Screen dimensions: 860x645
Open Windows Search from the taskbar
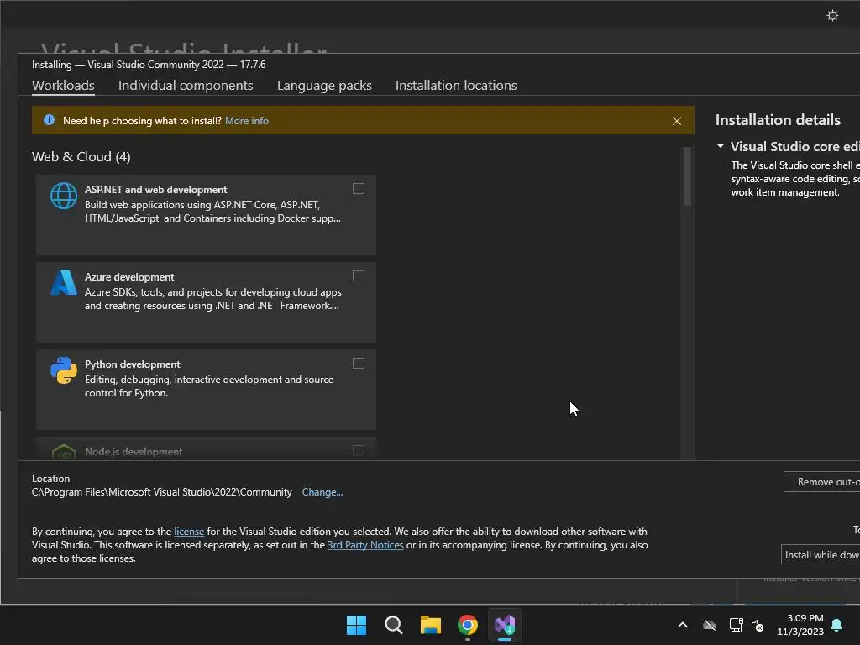pos(393,625)
